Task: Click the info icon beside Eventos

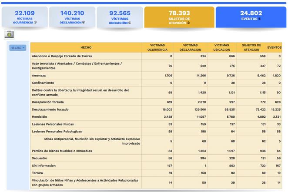Action: [261, 19]
